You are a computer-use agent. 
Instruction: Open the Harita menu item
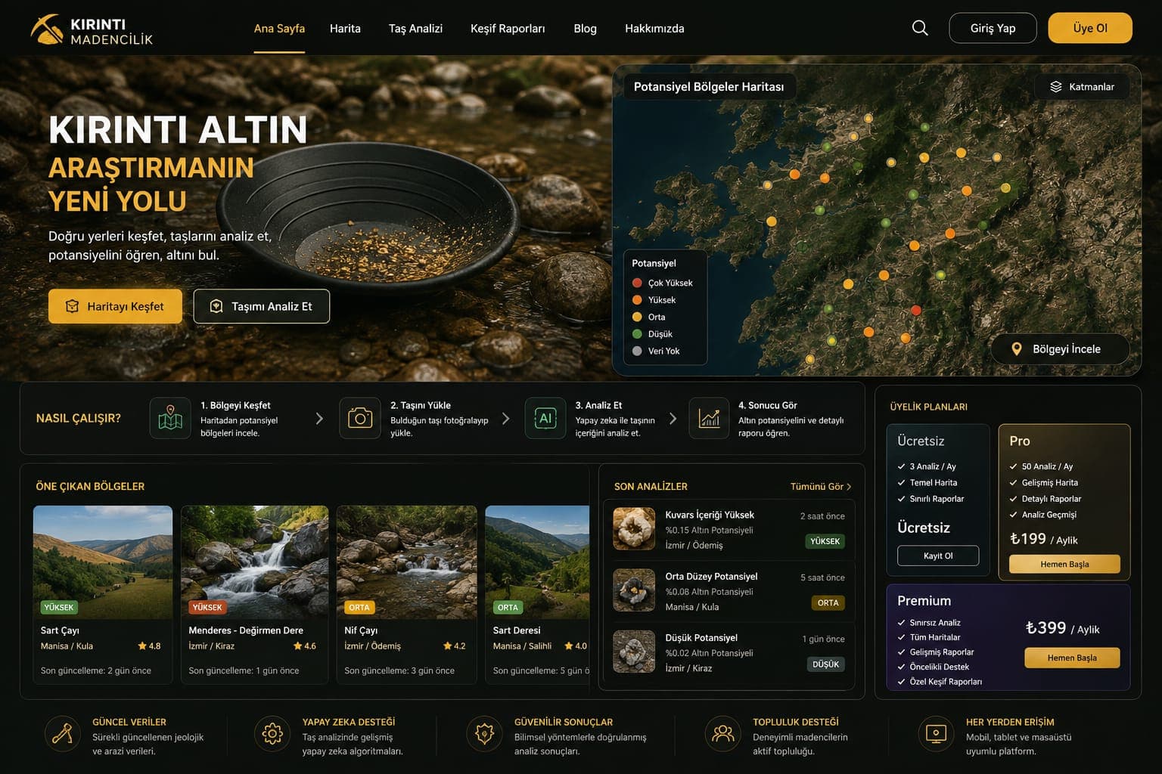(x=345, y=29)
